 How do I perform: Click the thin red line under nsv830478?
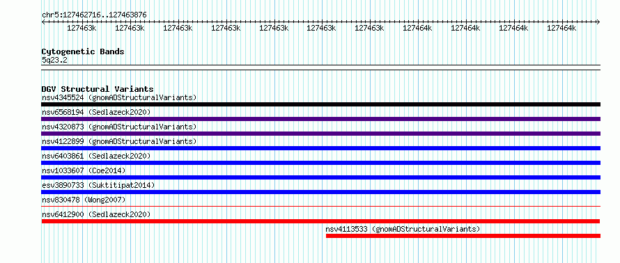coord(320,206)
